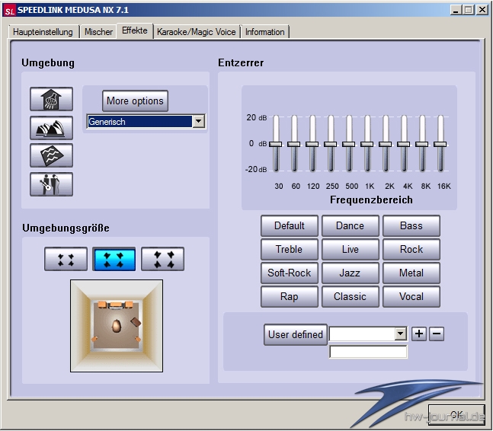The width and height of the screenshot is (493, 431).
Task: Open the Generisch environment dropdown
Action: click(x=199, y=121)
